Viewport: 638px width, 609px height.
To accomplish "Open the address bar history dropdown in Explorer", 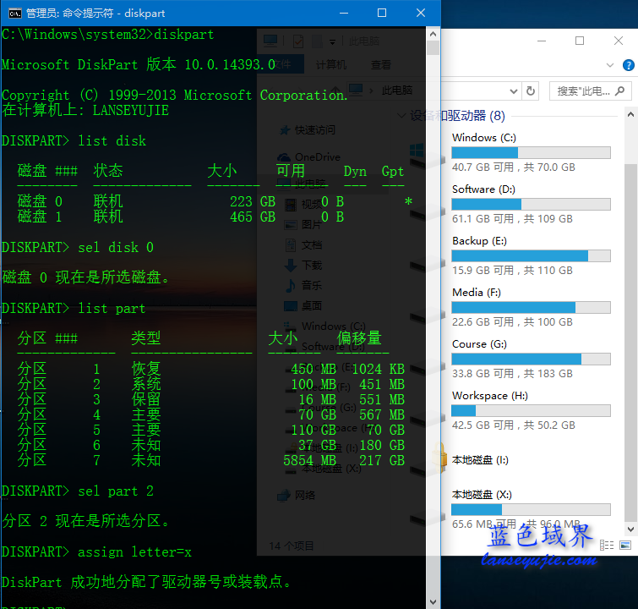I will tap(514, 91).
